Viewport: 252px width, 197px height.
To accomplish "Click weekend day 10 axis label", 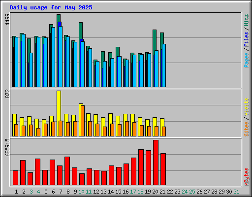I will (81, 192).
